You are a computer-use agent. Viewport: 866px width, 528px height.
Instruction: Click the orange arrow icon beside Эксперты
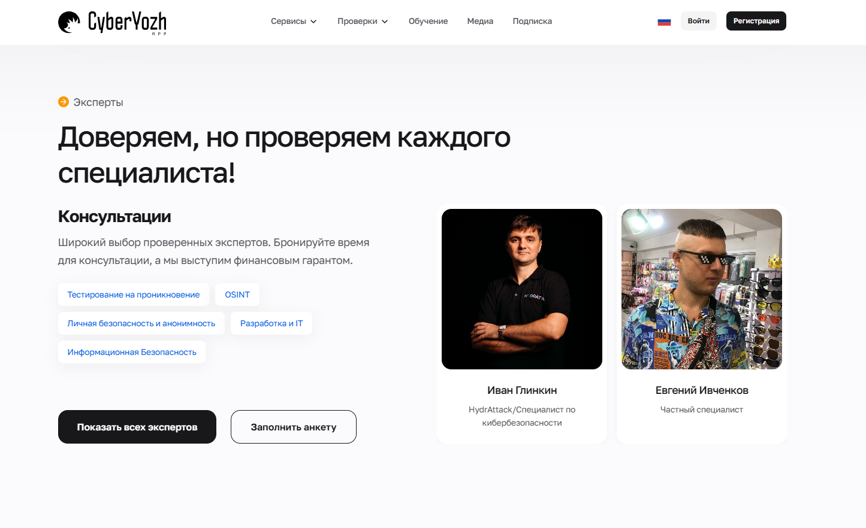[x=64, y=102]
